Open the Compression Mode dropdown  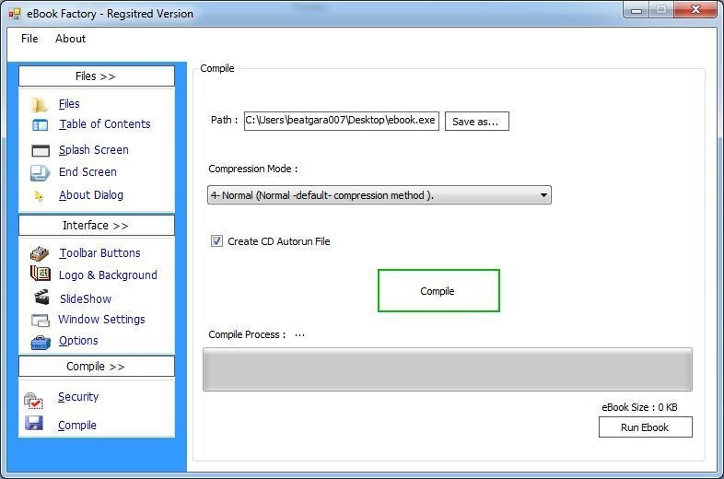pyautogui.click(x=380, y=195)
